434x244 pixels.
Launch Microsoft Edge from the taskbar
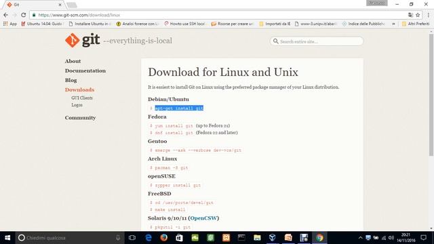point(149,238)
